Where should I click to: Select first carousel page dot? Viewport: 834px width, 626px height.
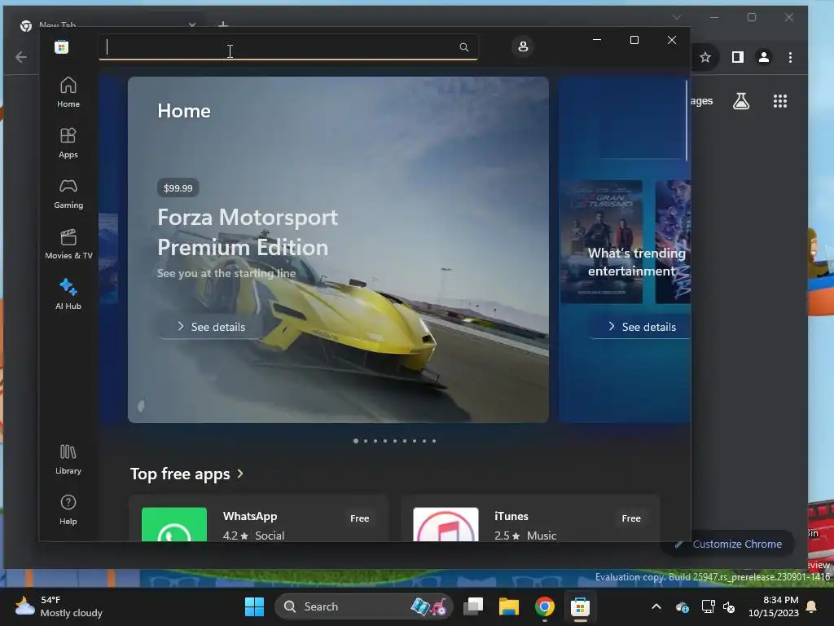click(356, 441)
